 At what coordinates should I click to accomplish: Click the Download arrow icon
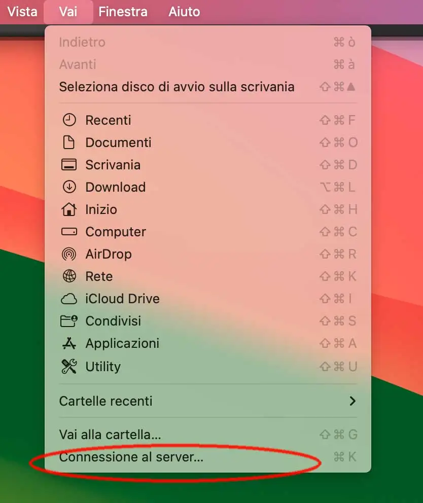(69, 187)
